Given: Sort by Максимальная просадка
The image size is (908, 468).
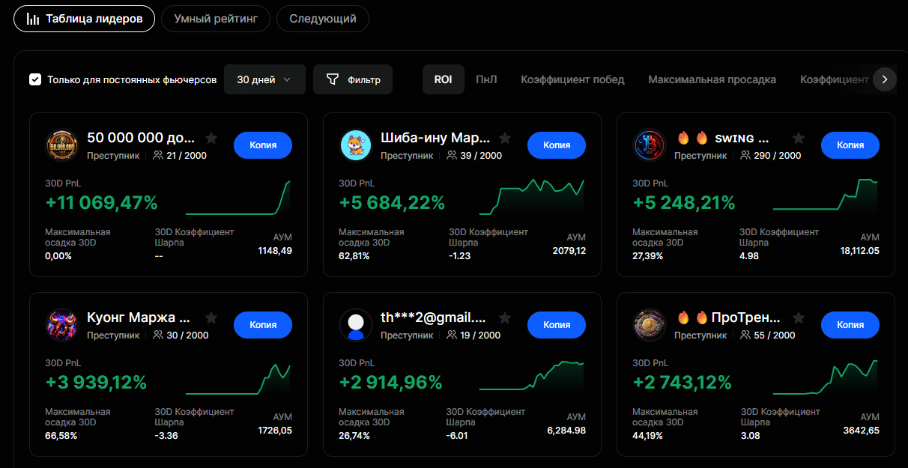Looking at the screenshot, I should tap(712, 79).
